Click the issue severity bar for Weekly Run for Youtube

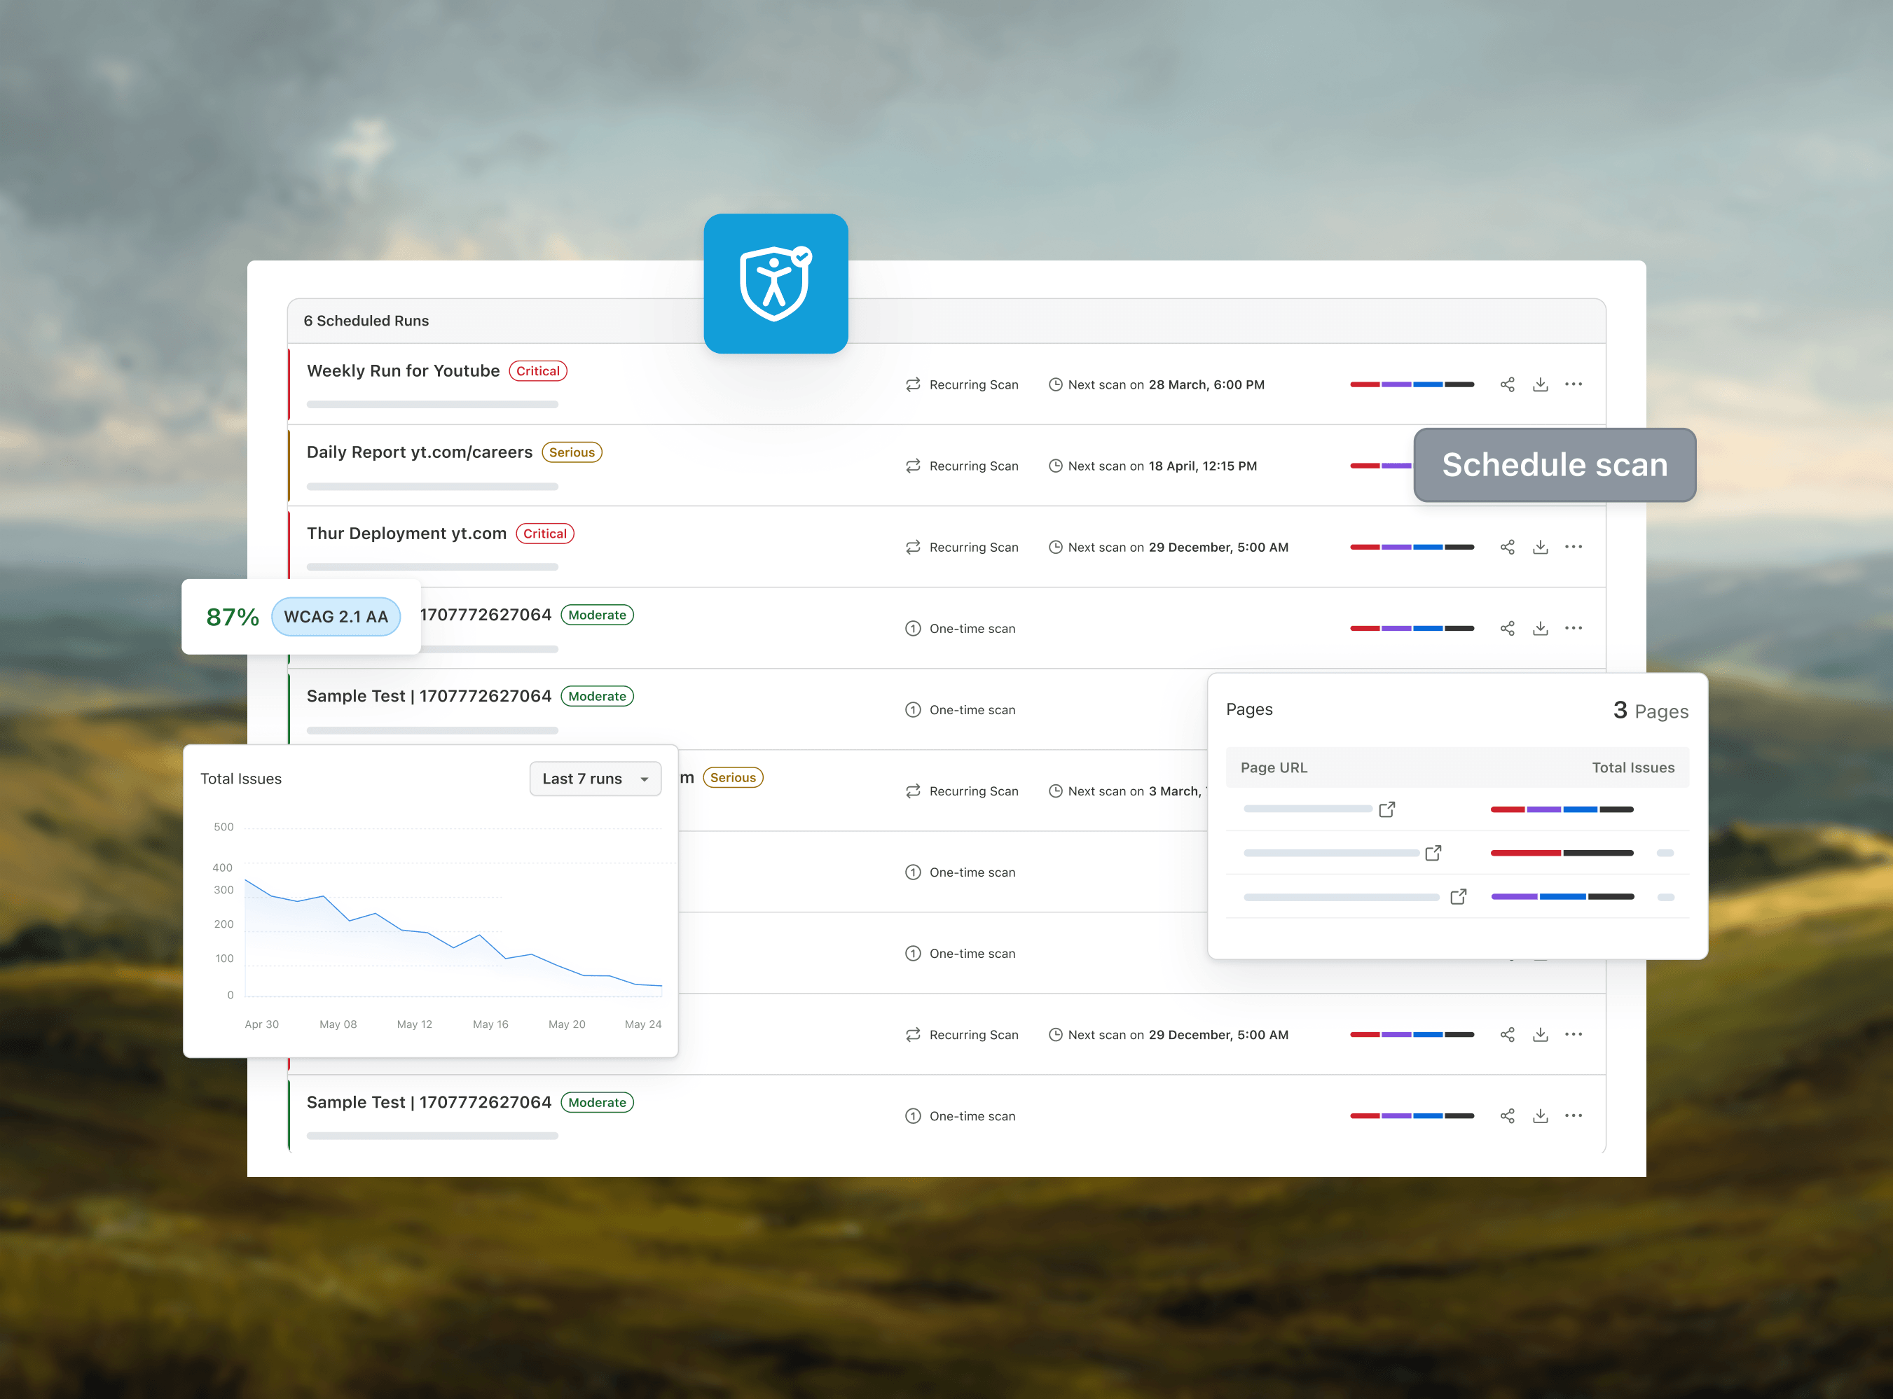(1412, 384)
